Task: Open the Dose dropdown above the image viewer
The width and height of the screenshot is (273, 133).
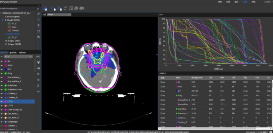Action: coord(59,15)
